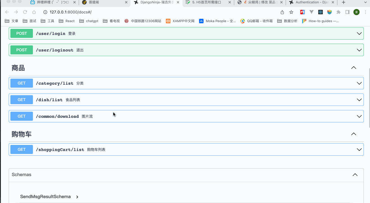Click the GET badge for /dish/list

click(22, 100)
